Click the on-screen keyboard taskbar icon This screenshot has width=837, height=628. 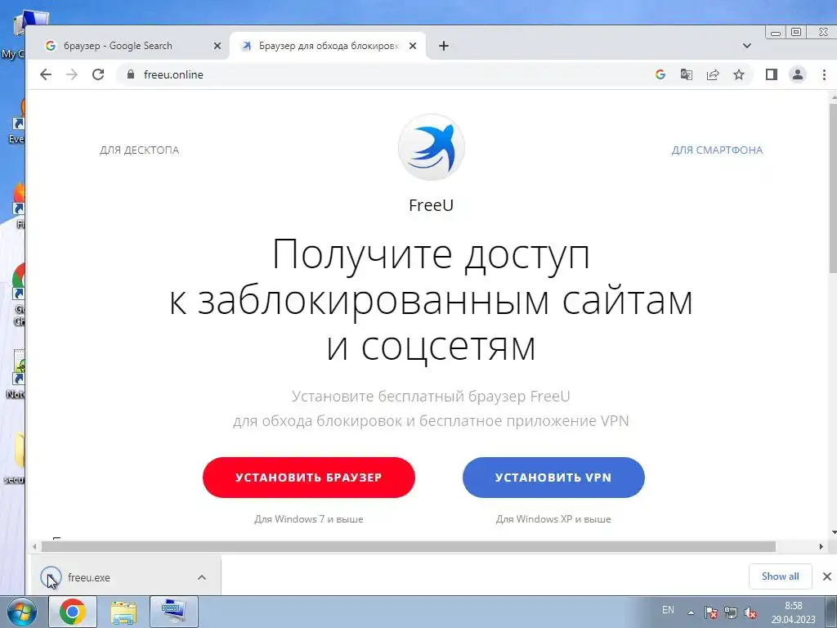[174, 612]
